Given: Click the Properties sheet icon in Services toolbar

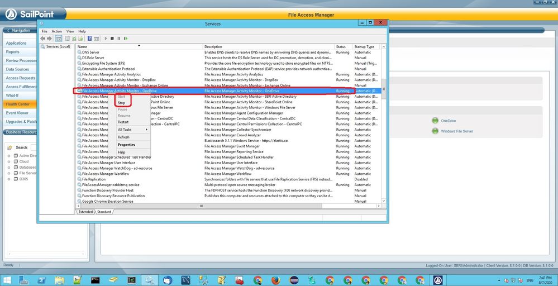Looking at the screenshot, I should click(x=67, y=39).
